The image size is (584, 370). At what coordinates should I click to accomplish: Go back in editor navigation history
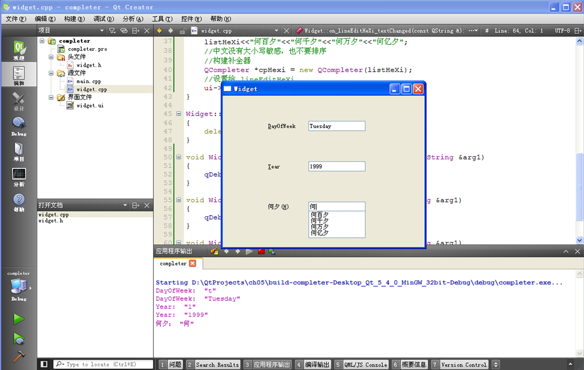pyautogui.click(x=159, y=31)
